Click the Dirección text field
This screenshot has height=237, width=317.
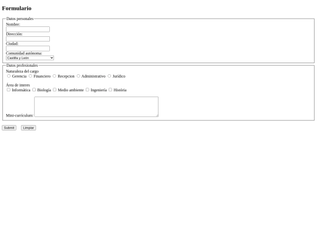coord(28,39)
